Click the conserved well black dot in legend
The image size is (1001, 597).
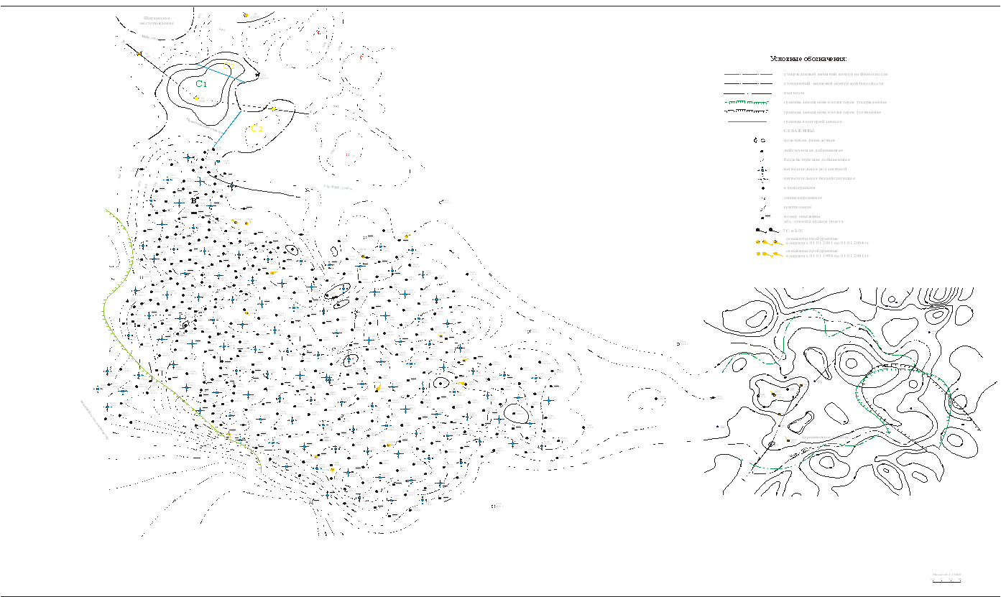pos(762,188)
